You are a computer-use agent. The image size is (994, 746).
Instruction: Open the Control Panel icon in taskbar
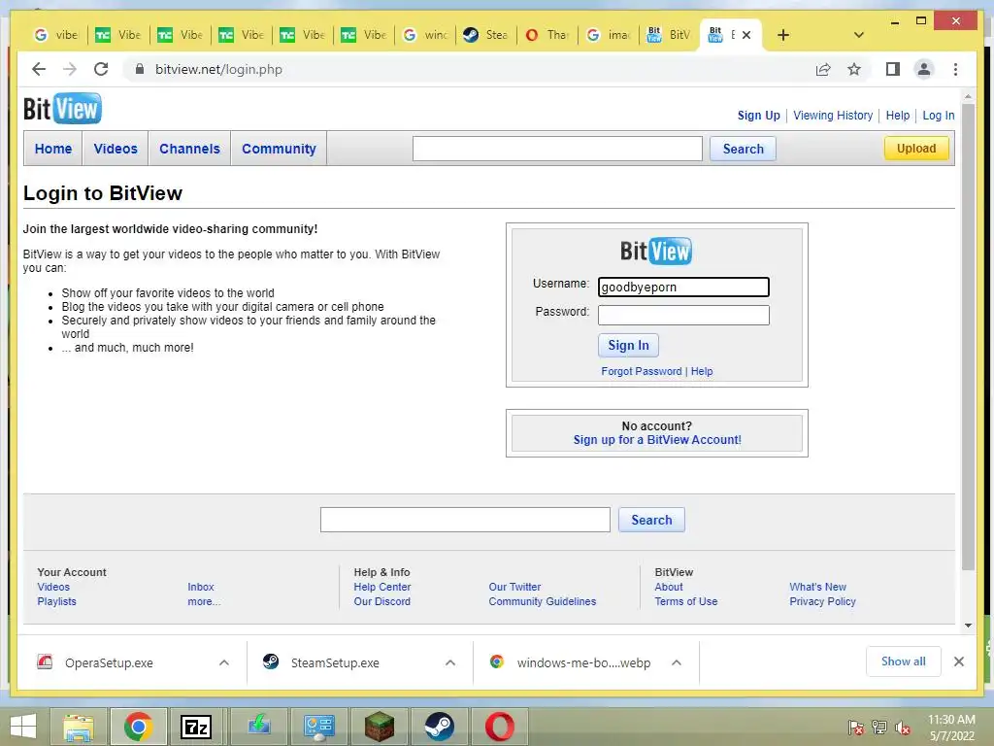coord(318,727)
